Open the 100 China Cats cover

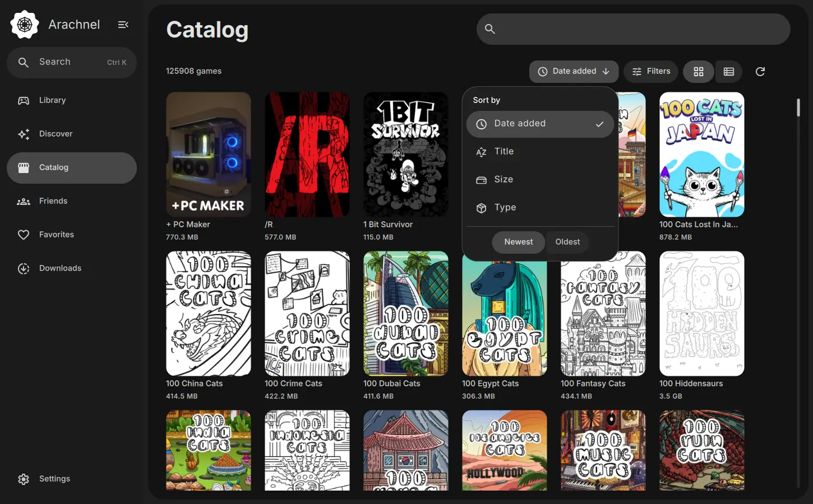coord(209,314)
